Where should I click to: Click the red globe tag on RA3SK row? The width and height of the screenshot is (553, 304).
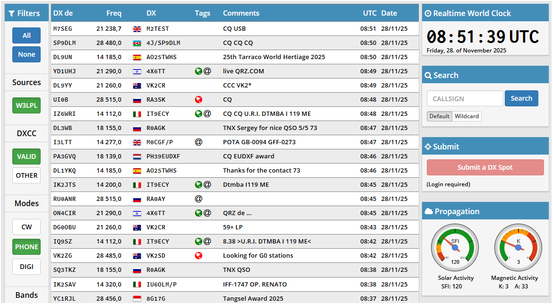(x=199, y=100)
